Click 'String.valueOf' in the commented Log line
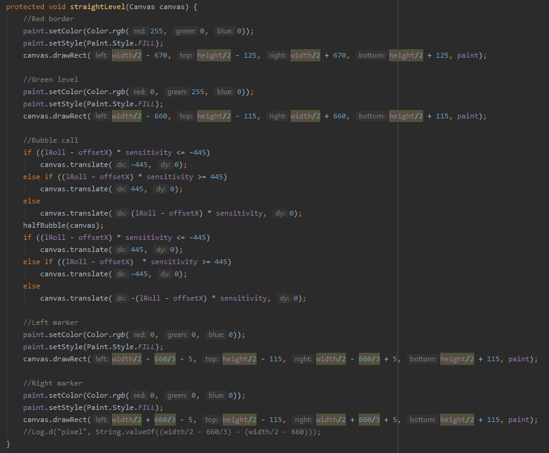549x453 pixels. point(125,432)
